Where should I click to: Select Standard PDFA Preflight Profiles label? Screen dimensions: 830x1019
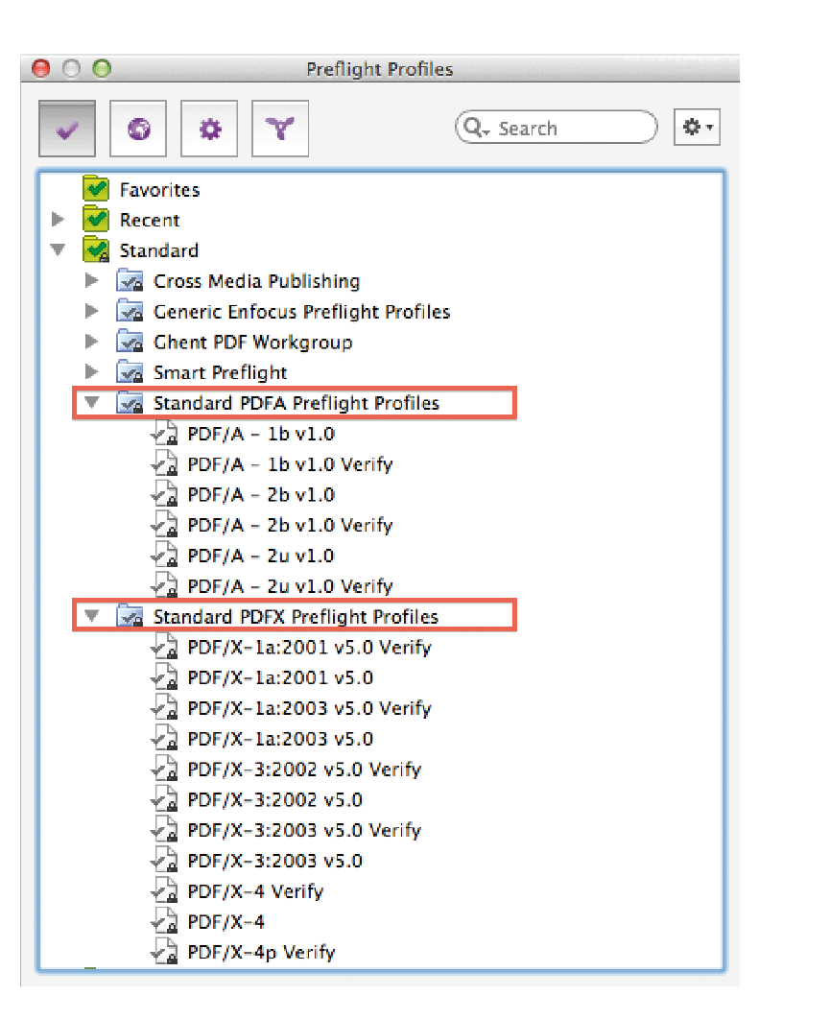click(x=296, y=404)
